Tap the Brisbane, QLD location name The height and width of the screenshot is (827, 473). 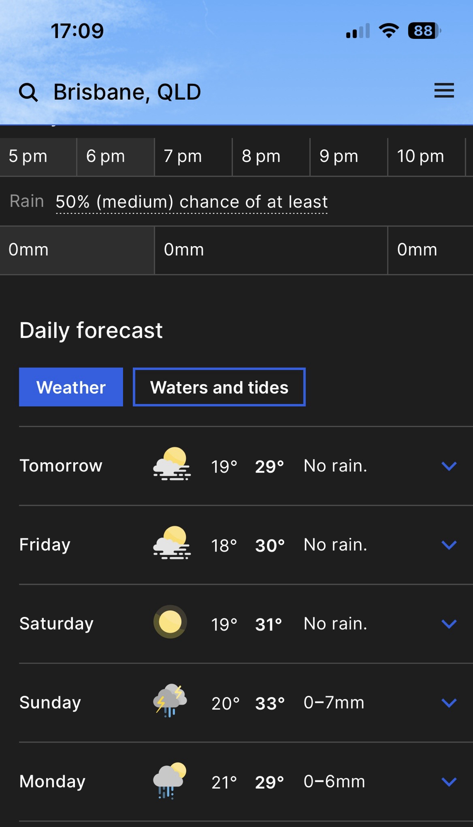click(x=127, y=92)
